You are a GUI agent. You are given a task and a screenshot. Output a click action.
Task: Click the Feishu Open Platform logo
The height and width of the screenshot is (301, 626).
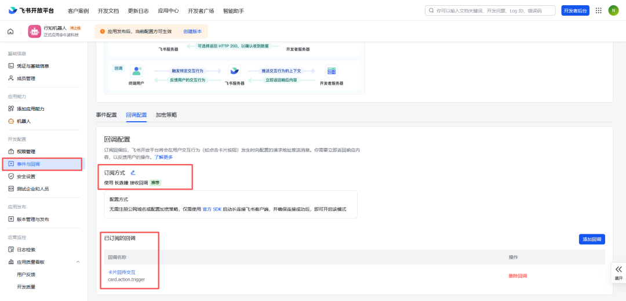tap(31, 10)
